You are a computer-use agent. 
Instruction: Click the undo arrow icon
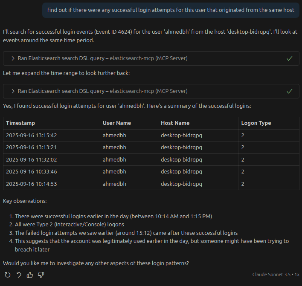coord(19,275)
